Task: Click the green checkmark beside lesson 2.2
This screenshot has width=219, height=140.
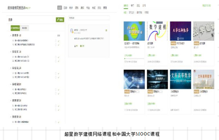Action: coord(58,61)
